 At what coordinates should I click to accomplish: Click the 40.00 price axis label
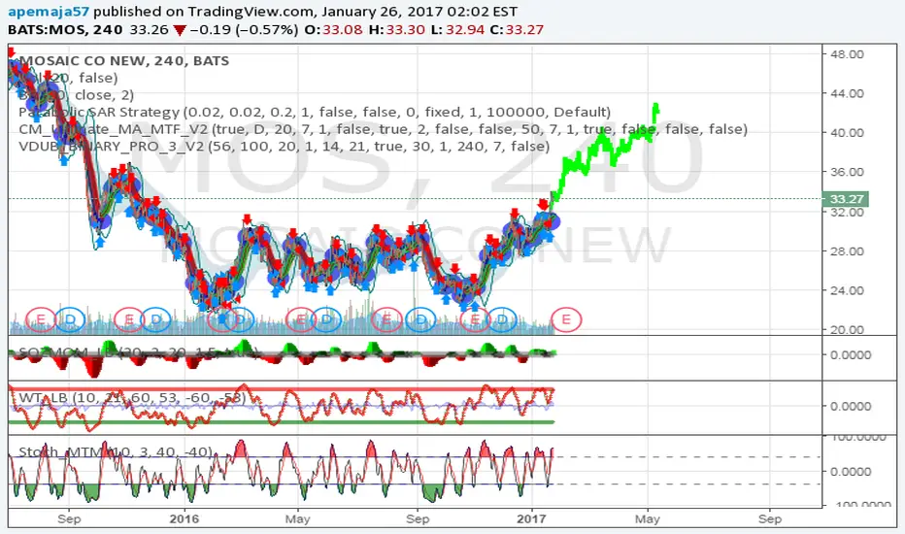click(x=847, y=133)
